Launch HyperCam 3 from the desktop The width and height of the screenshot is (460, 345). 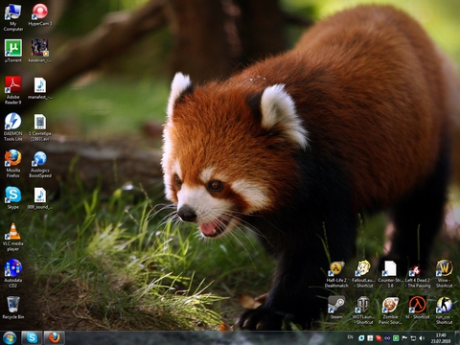(40, 14)
